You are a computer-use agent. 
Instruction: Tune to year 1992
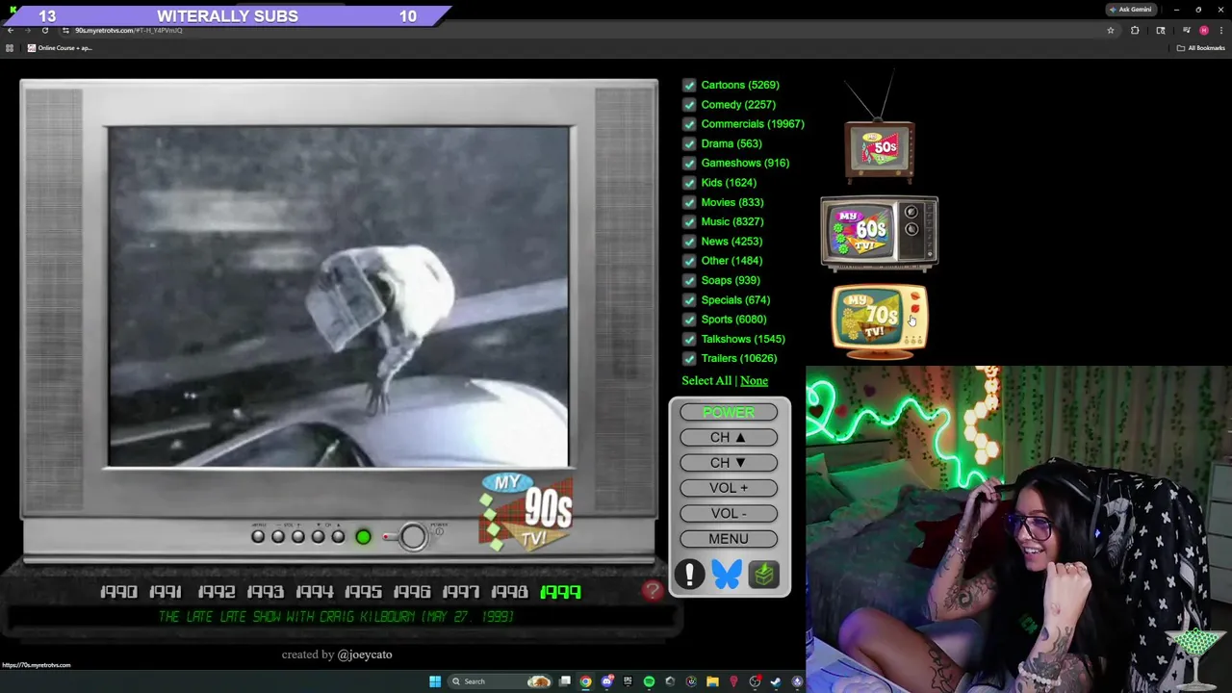pos(217,592)
